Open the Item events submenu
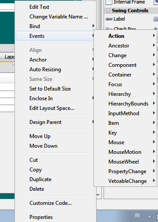 (125, 123)
